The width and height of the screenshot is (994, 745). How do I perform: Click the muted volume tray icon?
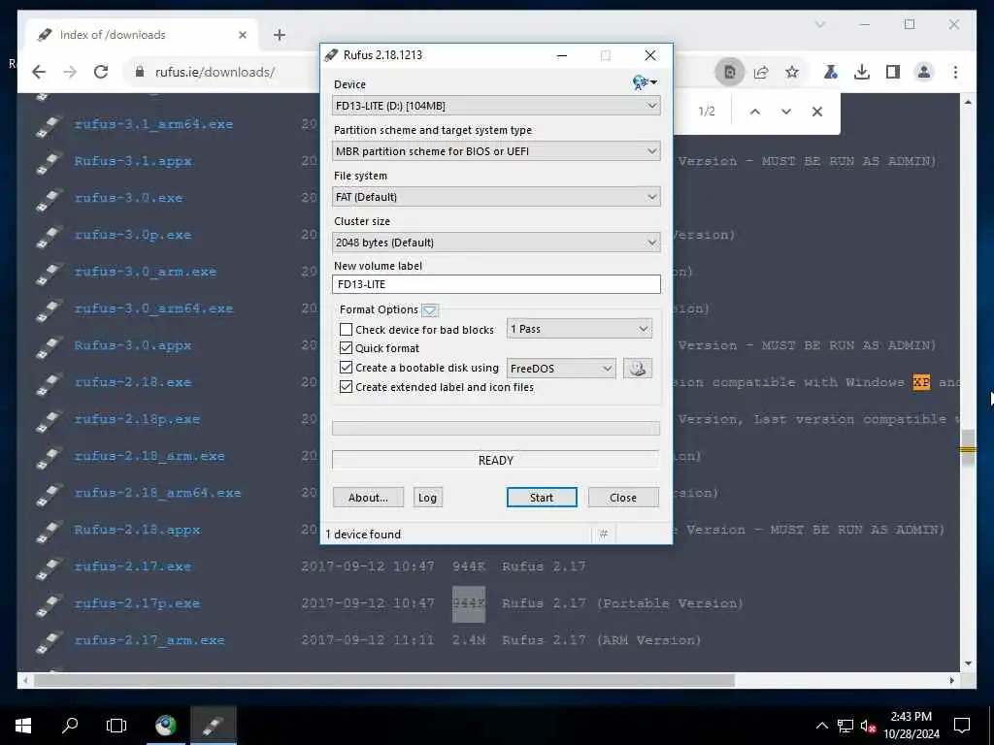coord(868,726)
